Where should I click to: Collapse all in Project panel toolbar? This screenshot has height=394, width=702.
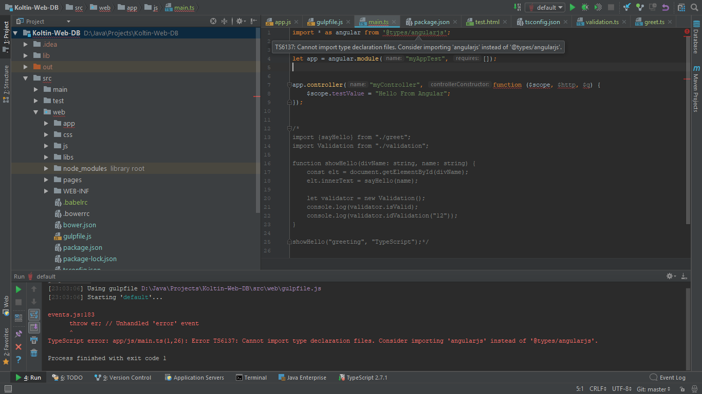coord(225,21)
